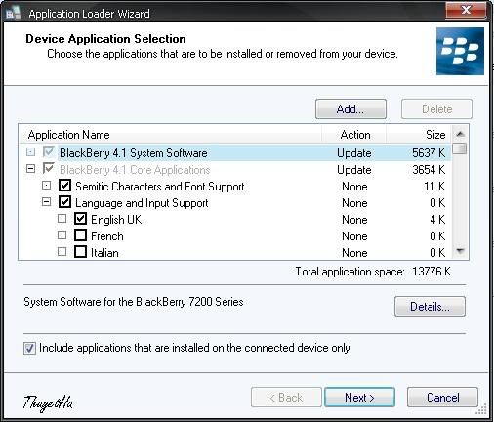Click the Next > button

click(x=359, y=398)
